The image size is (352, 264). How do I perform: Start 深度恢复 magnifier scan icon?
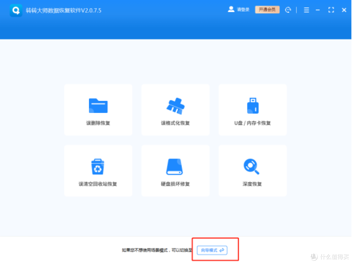251,167
